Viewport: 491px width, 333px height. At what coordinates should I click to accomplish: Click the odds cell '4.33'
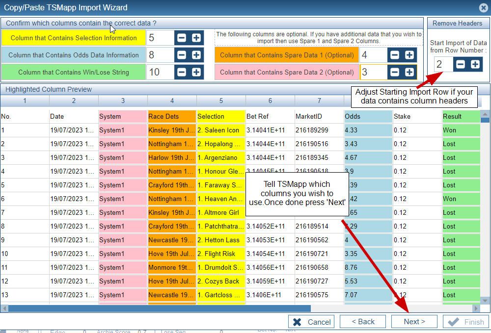click(368, 130)
